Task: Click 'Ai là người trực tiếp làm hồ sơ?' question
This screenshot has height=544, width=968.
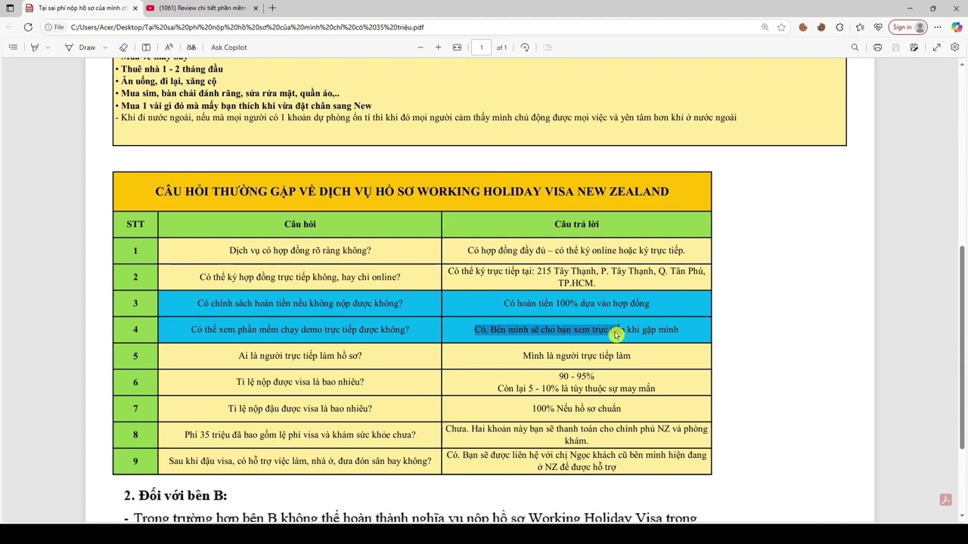Action: tap(300, 356)
